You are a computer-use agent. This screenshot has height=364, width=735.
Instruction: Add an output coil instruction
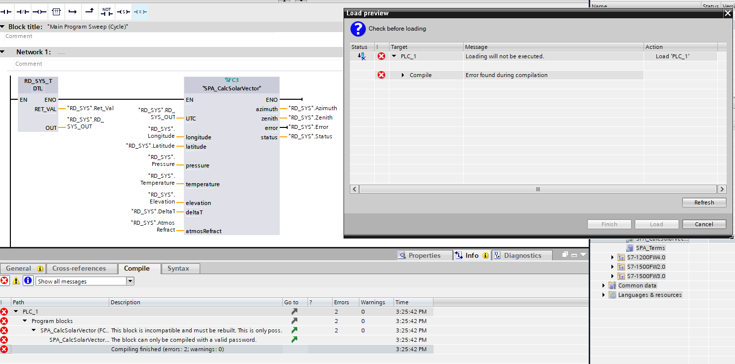point(39,11)
